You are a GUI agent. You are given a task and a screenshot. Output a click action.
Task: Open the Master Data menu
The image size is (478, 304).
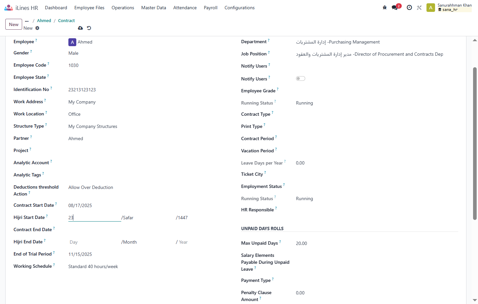(154, 8)
